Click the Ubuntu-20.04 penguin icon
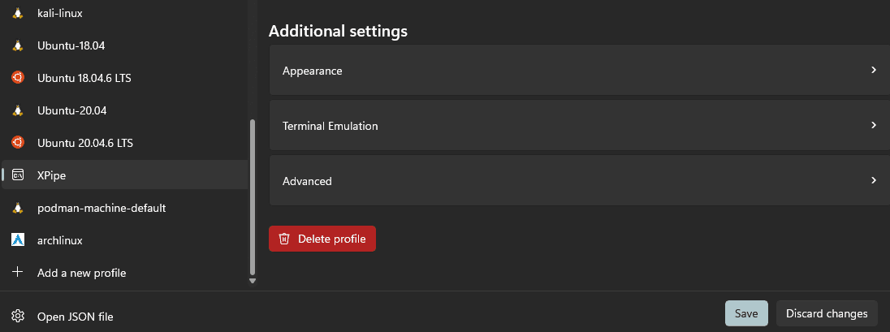 [x=17, y=110]
